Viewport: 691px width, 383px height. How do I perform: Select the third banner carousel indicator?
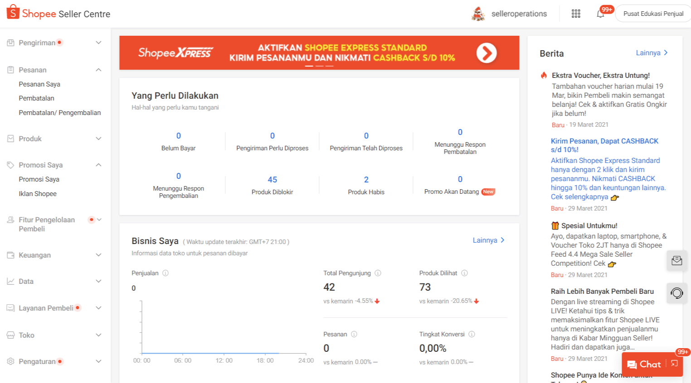tap(330, 66)
